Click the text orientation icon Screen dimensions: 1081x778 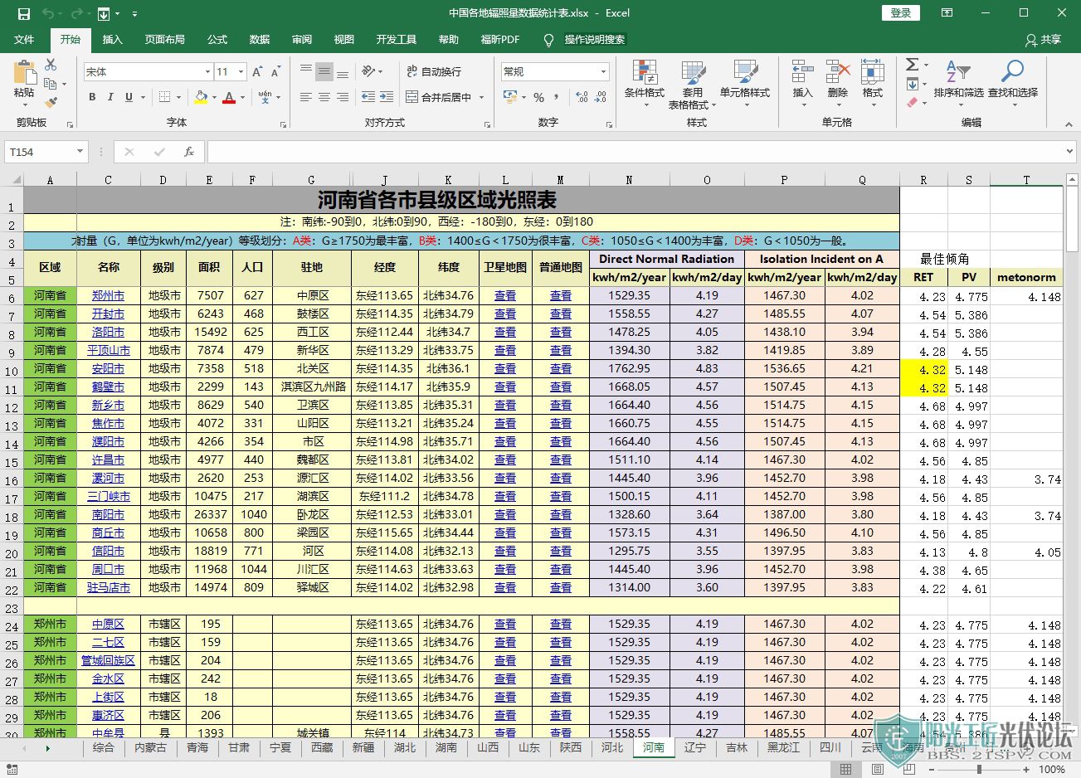point(367,72)
